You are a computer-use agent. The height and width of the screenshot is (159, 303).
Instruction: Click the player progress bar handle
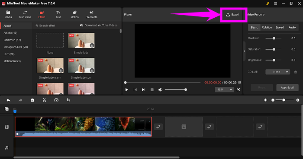[125, 83]
